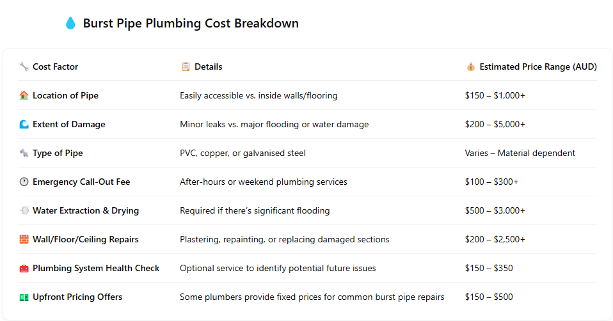Click the $150 – $350 price cell

tap(489, 269)
